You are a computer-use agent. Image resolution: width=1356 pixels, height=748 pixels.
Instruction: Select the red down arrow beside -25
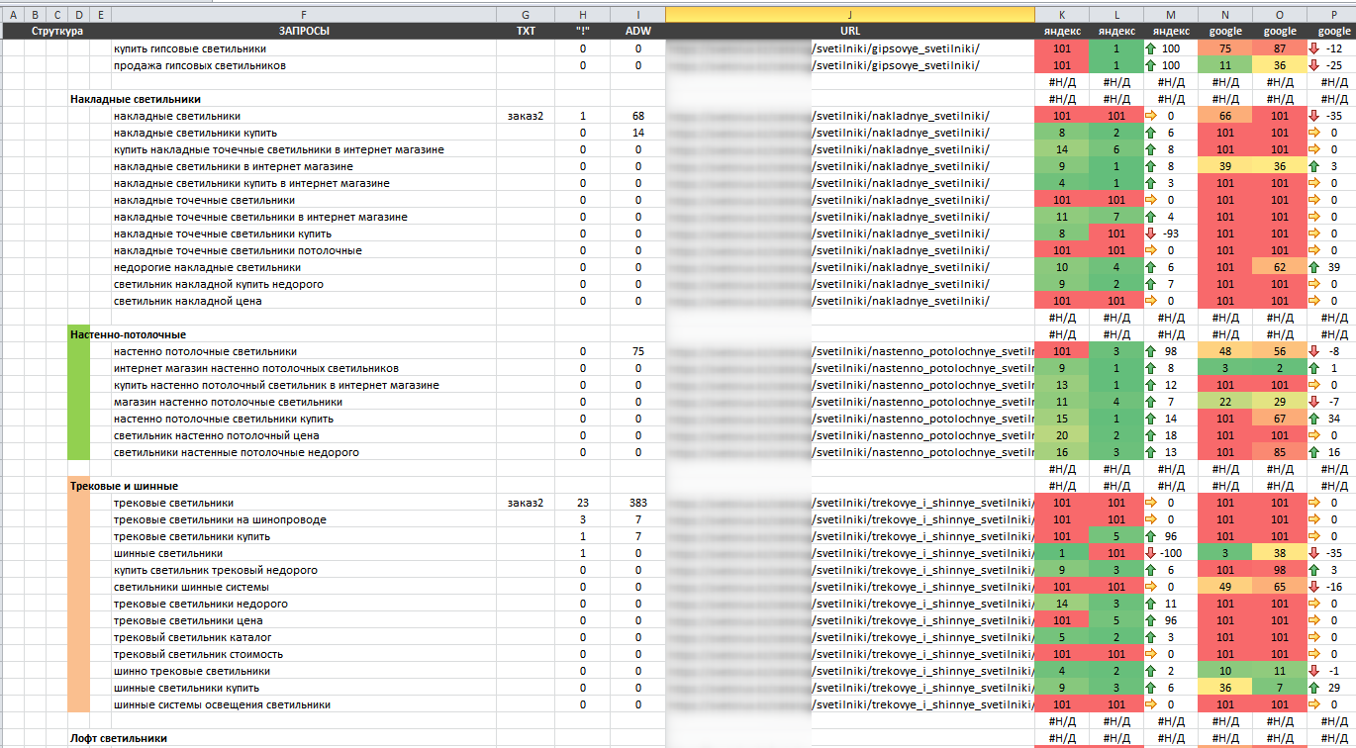[1312, 65]
